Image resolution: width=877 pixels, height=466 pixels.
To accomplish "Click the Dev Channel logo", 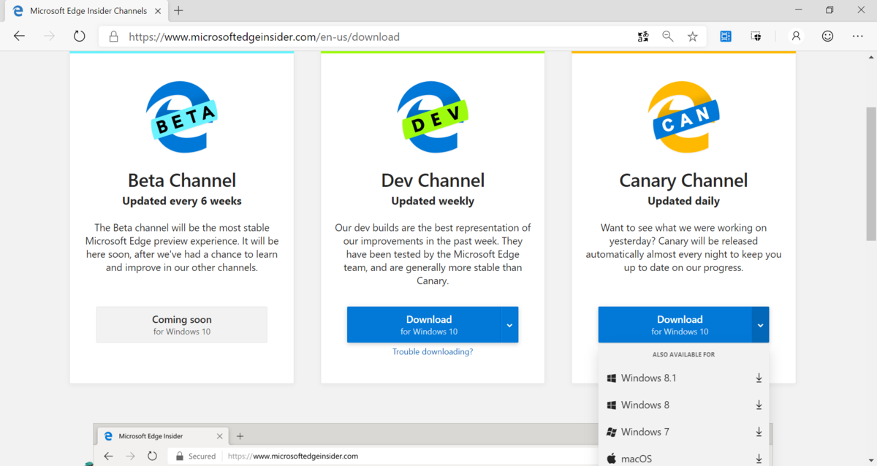I will 433,117.
